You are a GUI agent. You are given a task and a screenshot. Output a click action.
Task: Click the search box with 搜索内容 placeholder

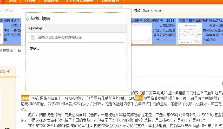[x=10, y=10]
